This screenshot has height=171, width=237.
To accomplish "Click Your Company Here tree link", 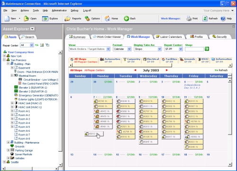I will coord(21,52).
